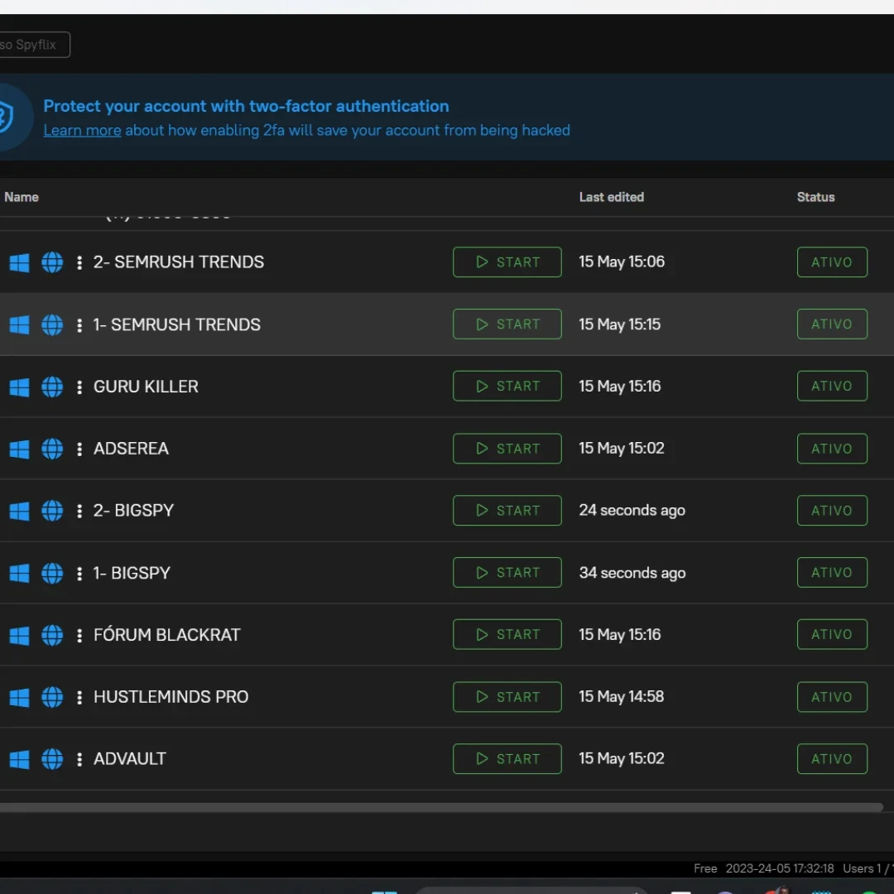Viewport: 894px width, 894px height.
Task: Click Windows icon in HUSTLEMINDS PRO row
Action: coord(19,698)
